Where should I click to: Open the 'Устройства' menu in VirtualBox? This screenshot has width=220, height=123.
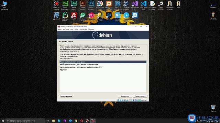(83, 30)
